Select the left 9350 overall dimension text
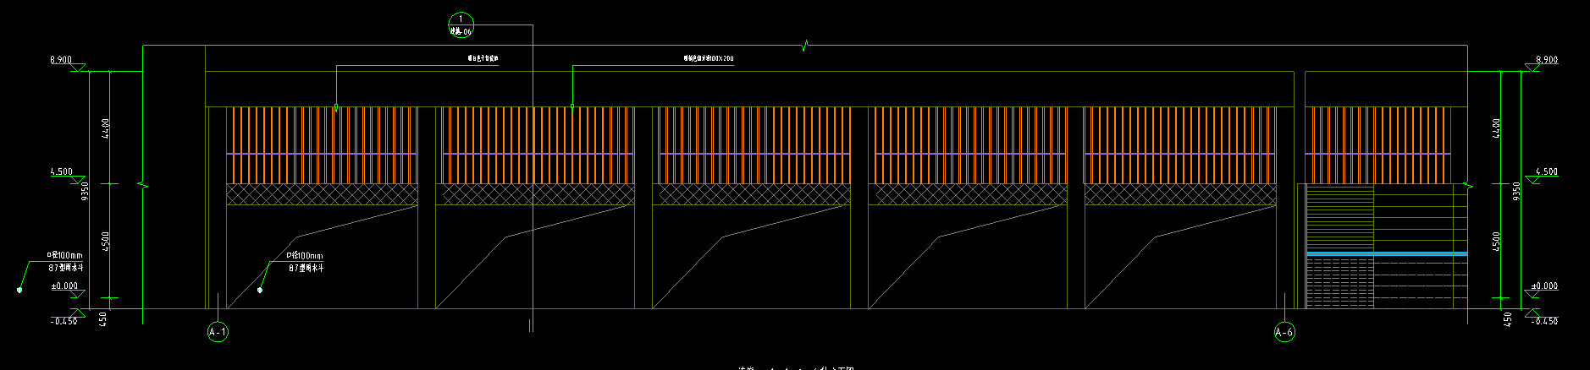This screenshot has width=1590, height=370. (x=85, y=192)
